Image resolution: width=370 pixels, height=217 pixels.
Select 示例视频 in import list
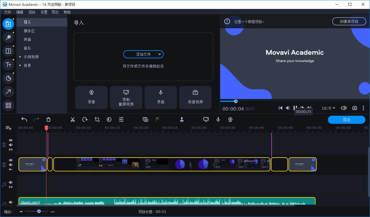pyautogui.click(x=42, y=57)
